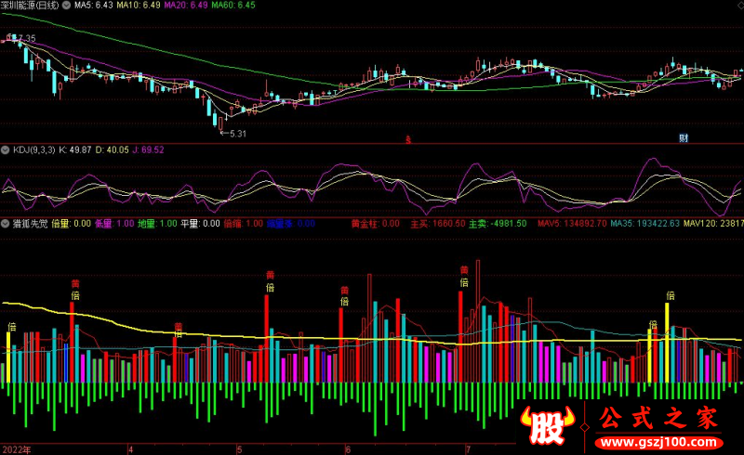The height and width of the screenshot is (455, 744).
Task: Select the MA5: 6.43 value
Action: (x=94, y=6)
